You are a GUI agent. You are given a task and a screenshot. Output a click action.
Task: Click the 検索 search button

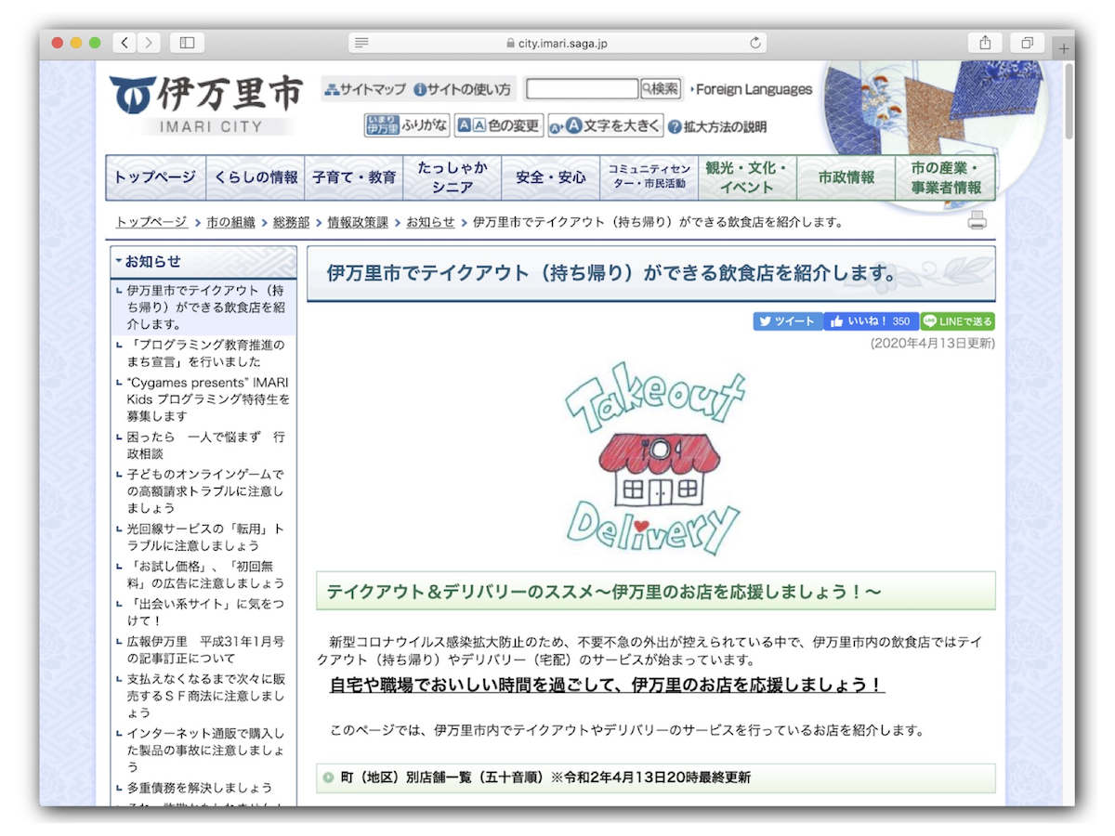[661, 89]
